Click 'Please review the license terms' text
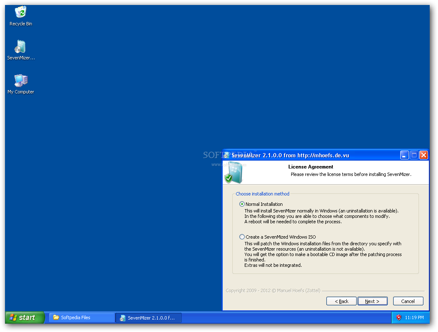This screenshot has height=332, width=438. 351,174
